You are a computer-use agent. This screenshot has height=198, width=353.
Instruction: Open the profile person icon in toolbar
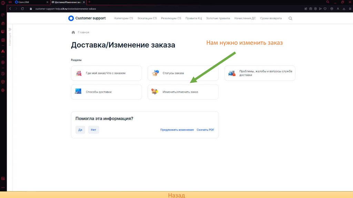pyautogui.click(x=338, y=9)
